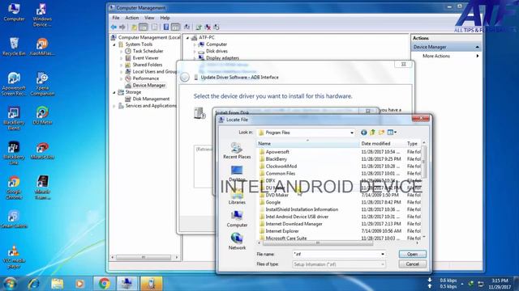Go back using Locate File back icon

coord(364,133)
